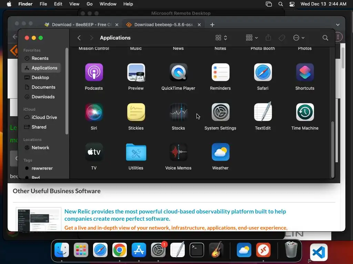Viewport: 353px width, 264px height.
Task: Close the Download - BeeBEEP tab
Action: pyautogui.click(x=117, y=25)
